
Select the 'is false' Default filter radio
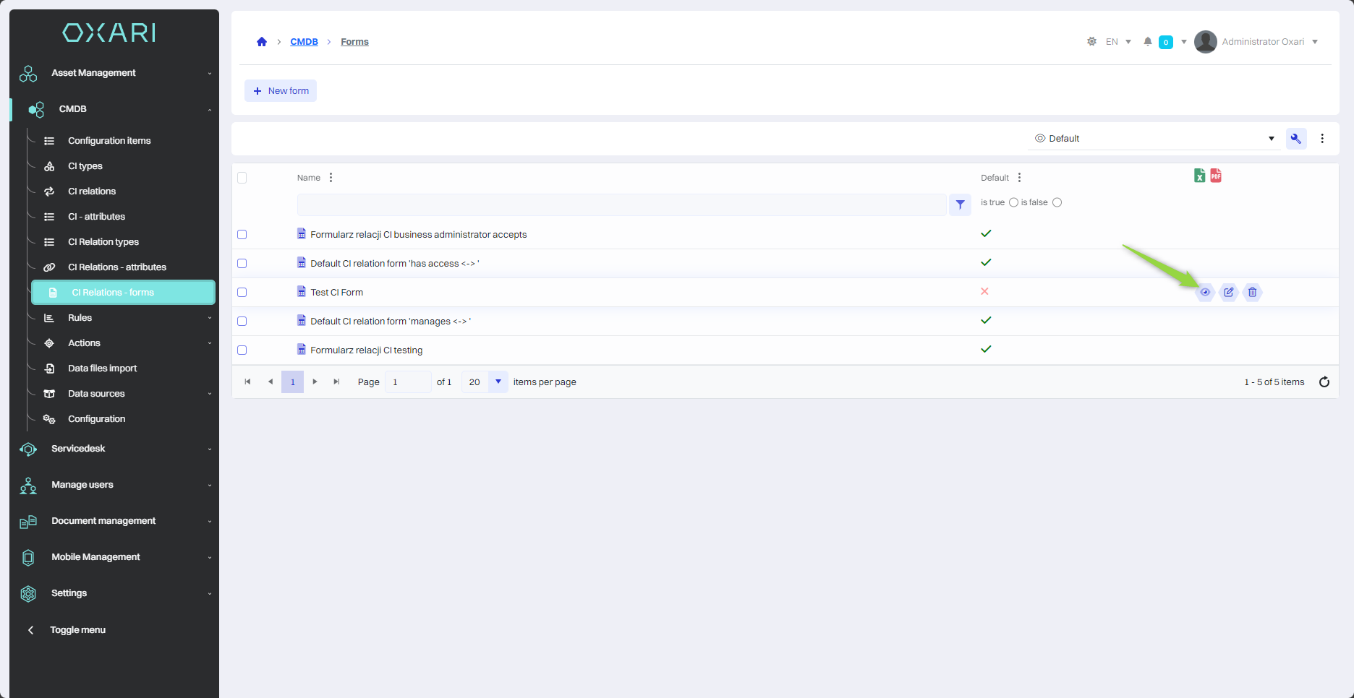tap(1057, 202)
